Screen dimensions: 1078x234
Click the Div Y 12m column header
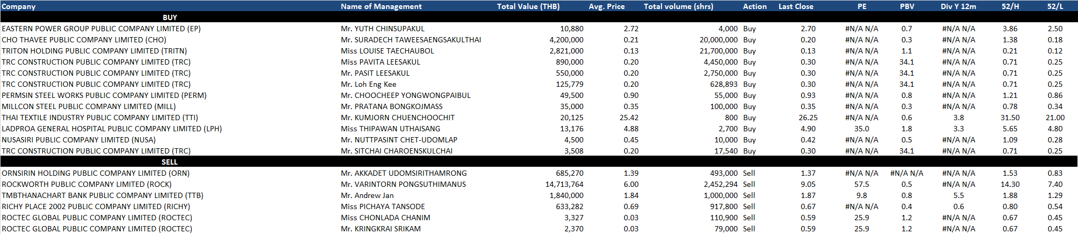point(958,6)
